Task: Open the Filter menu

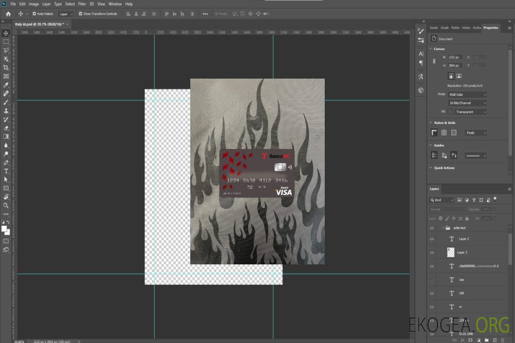Action: (x=82, y=4)
